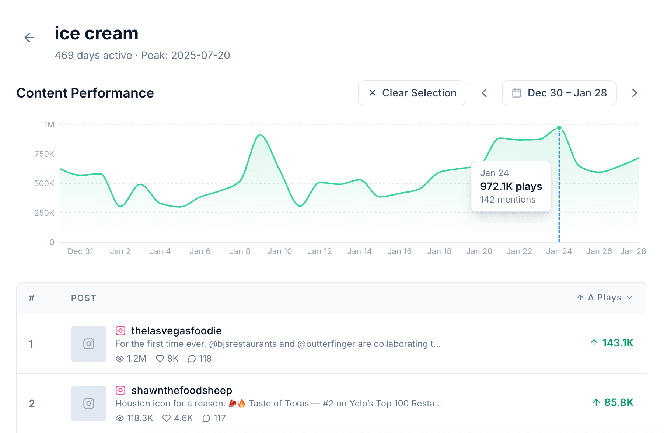Click the thumbnail of thelasvegasfoodie's post

click(x=88, y=344)
